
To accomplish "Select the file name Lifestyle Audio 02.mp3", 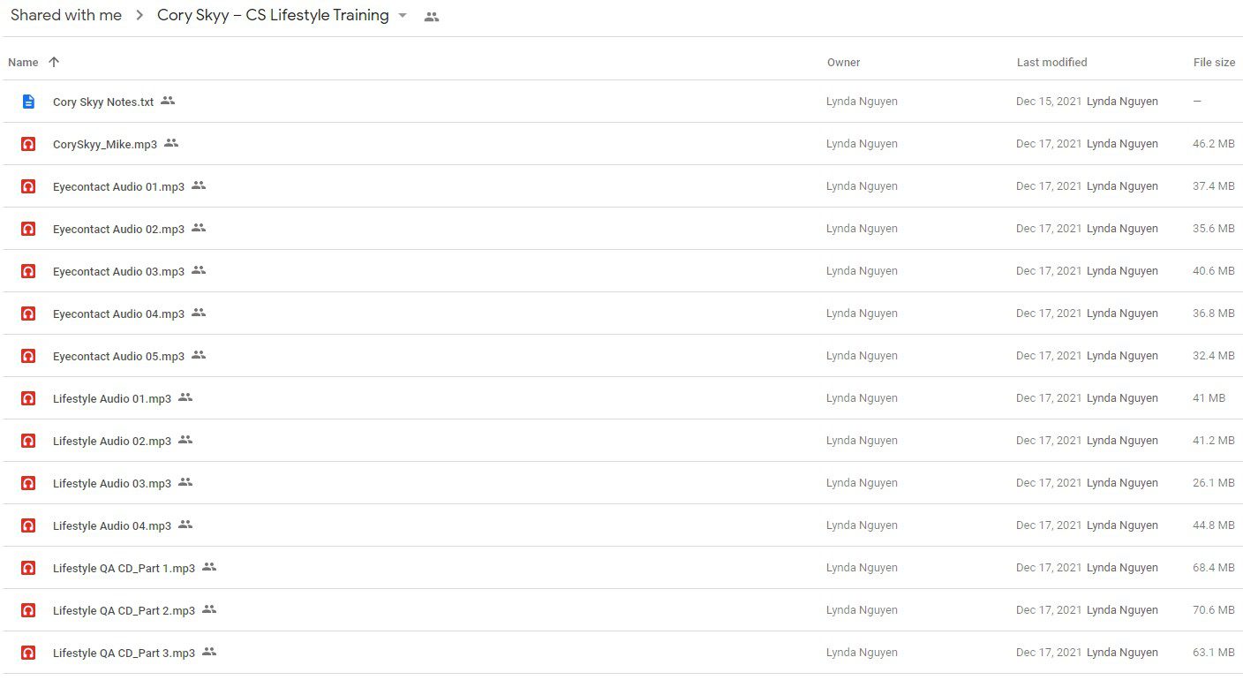I will 112,441.
